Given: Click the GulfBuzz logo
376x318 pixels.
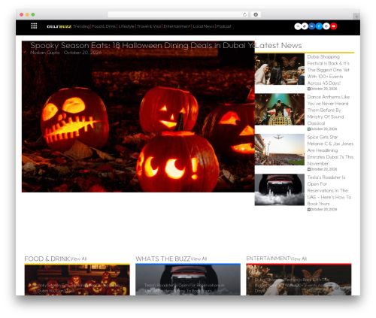Looking at the screenshot, I should (59, 26).
